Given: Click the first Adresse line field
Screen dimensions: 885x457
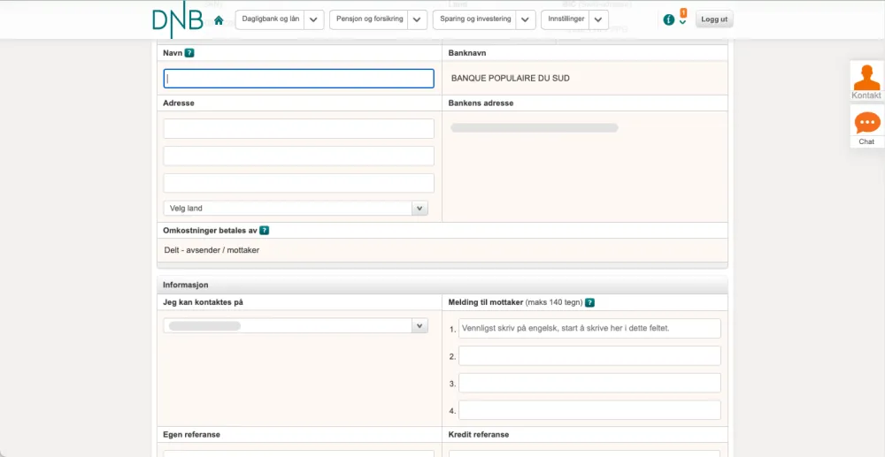Looking at the screenshot, I should [x=298, y=129].
